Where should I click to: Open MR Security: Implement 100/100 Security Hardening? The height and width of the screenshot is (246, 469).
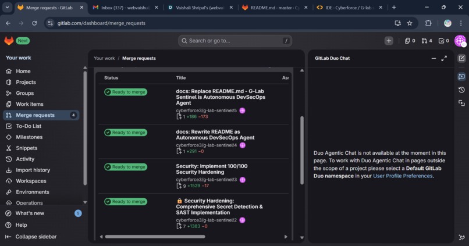(x=211, y=169)
